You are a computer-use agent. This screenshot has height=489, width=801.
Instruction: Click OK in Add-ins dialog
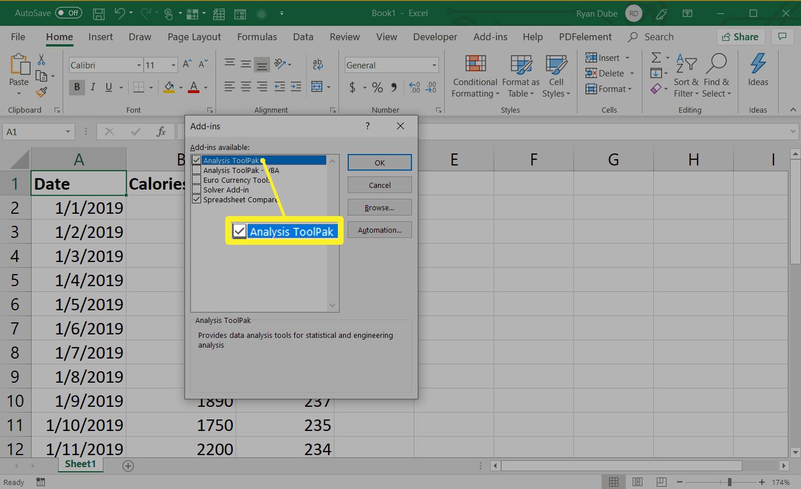tap(380, 163)
